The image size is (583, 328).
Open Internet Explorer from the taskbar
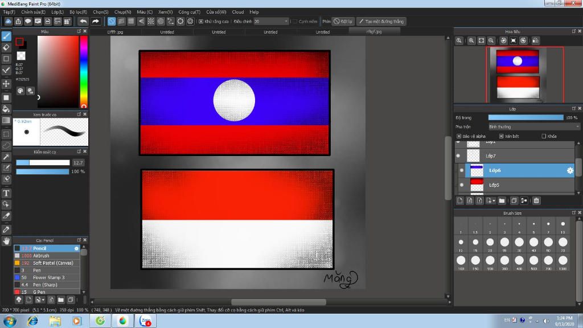click(32, 321)
